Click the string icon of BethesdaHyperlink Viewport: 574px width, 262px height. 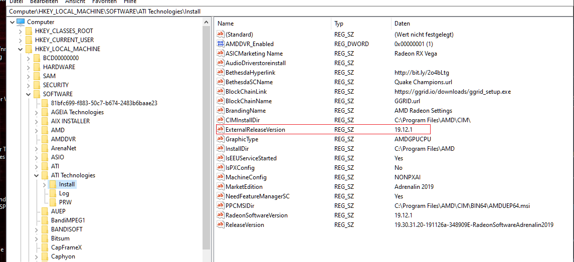[221, 73]
